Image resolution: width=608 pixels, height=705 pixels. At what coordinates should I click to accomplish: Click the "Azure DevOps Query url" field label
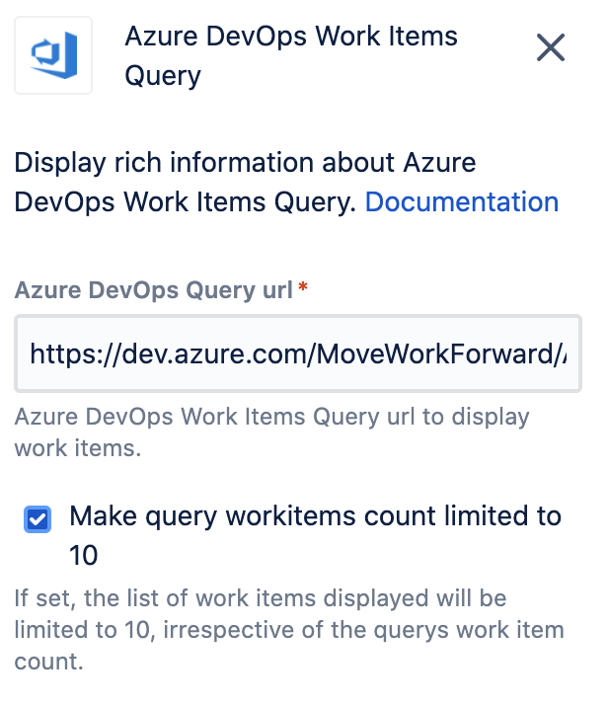pos(153,290)
